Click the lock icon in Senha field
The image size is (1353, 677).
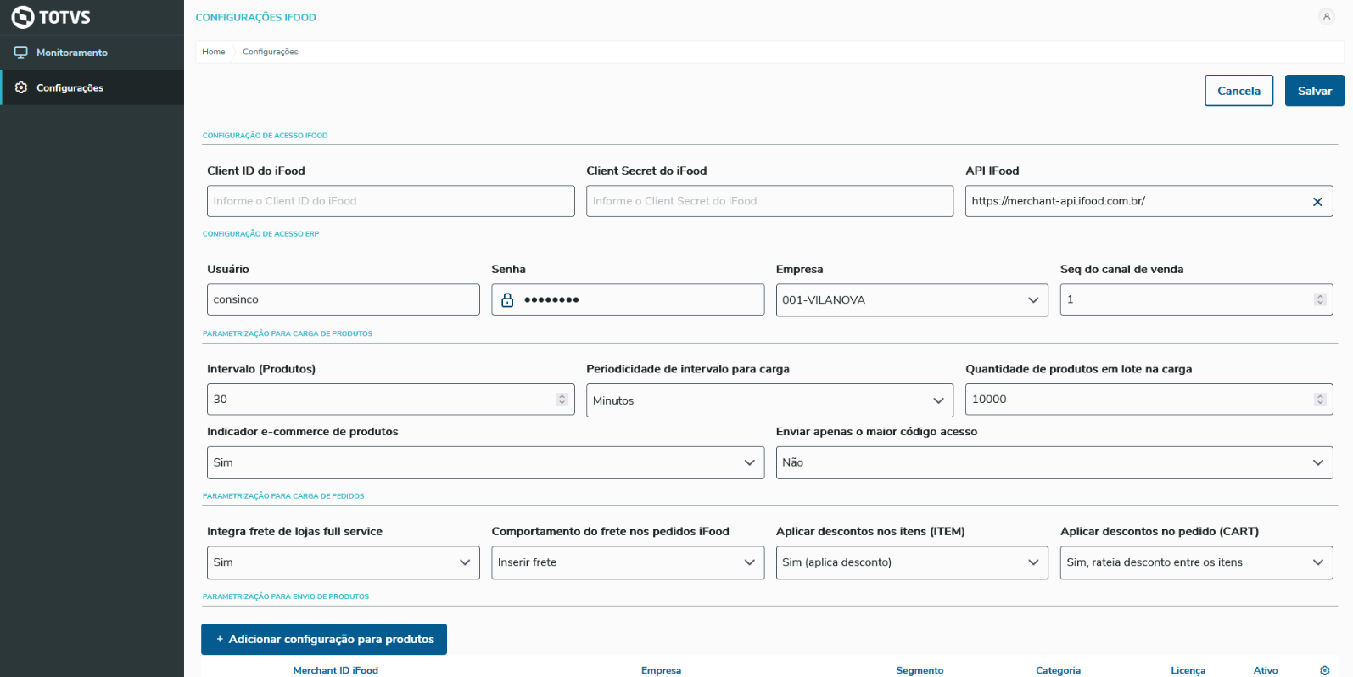pyautogui.click(x=507, y=299)
